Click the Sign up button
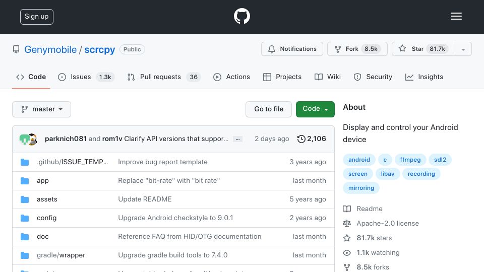The image size is (484, 272). tap(37, 17)
